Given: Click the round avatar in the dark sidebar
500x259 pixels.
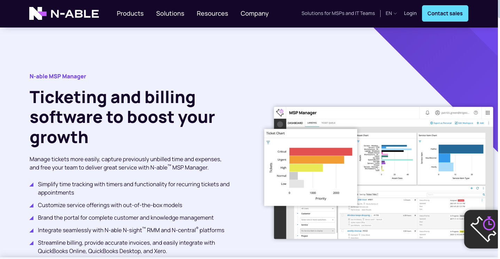Looking at the screenshot, I should 280,124.
